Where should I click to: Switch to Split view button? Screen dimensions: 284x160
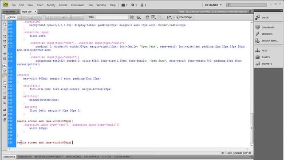point(23,17)
